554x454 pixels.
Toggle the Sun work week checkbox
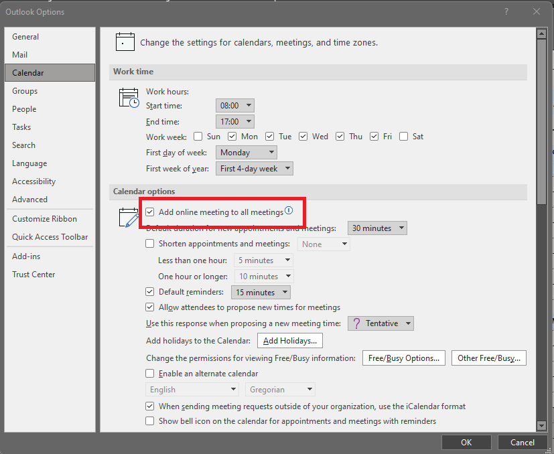198,137
